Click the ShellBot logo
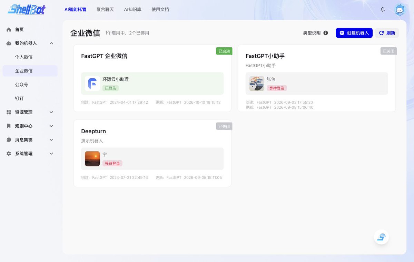 27,9
